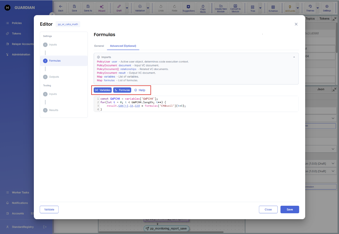Go to the Outputs step under Settings
The image size is (339, 234).
click(54, 77)
